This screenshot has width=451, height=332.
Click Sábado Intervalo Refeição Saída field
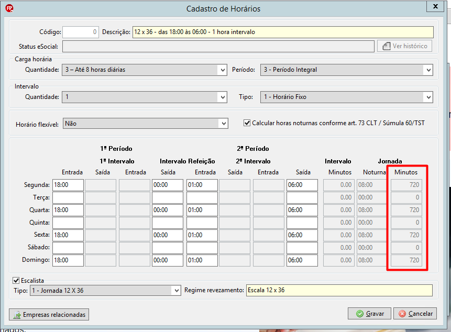pyautogui.click(x=168, y=248)
